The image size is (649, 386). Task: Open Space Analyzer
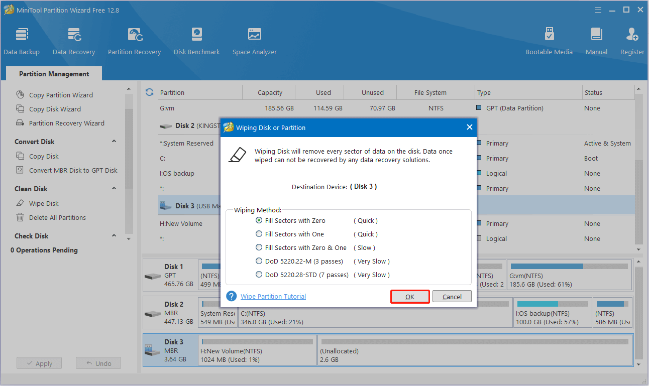point(255,41)
